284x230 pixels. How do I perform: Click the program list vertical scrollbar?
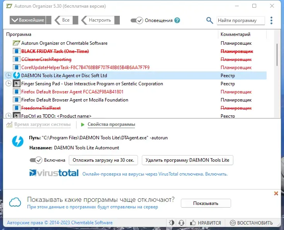[x=277, y=55]
